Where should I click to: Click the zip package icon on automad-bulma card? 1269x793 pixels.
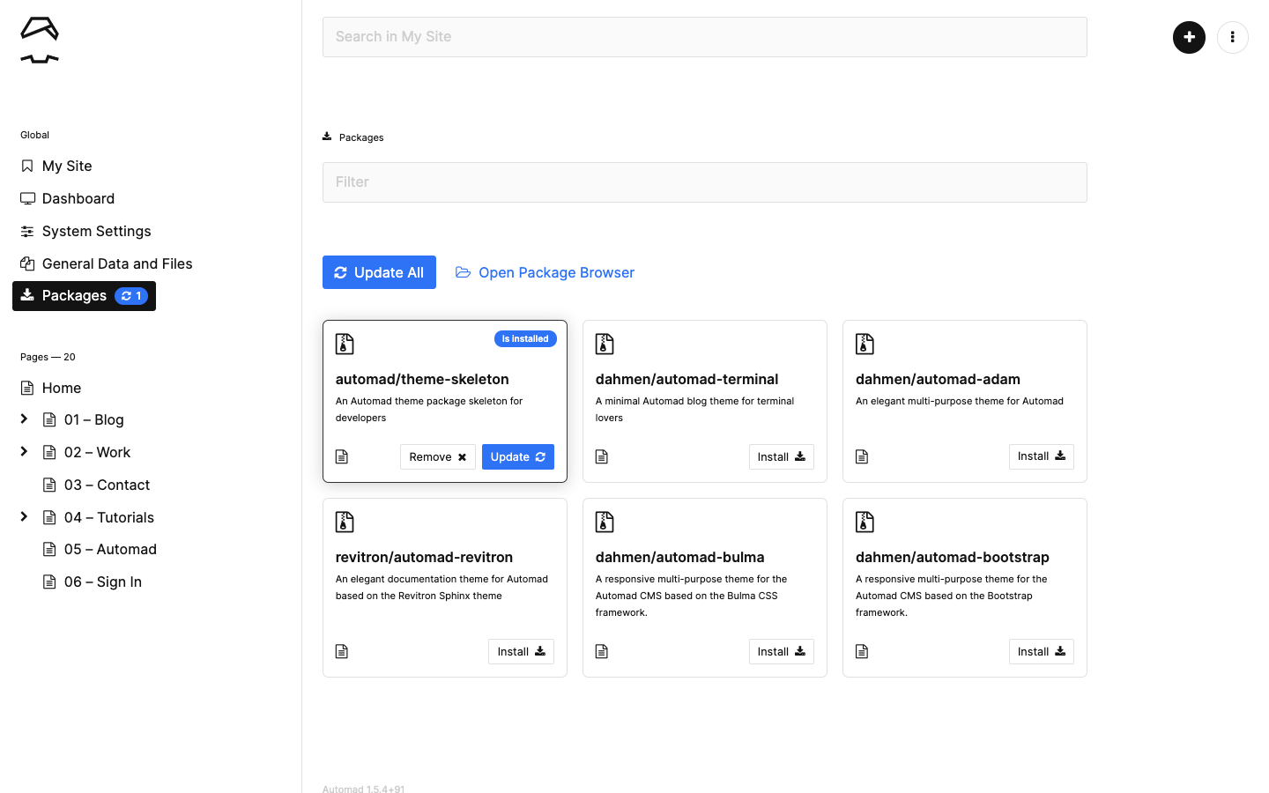[x=605, y=522]
